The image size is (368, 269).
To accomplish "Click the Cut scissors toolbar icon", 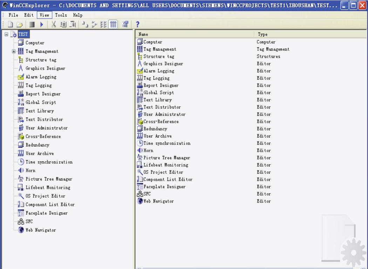I will pyautogui.click(x=54, y=24).
